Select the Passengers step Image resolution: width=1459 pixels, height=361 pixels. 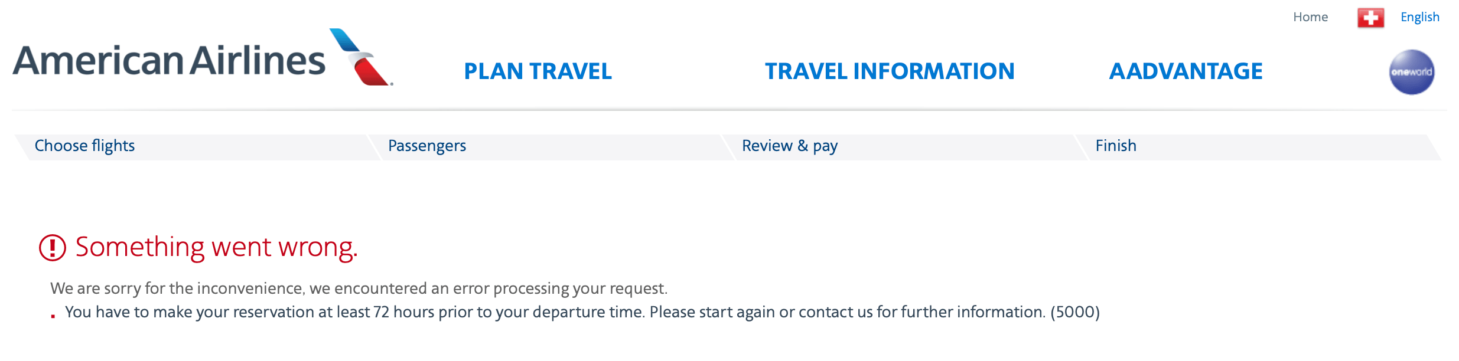click(427, 146)
